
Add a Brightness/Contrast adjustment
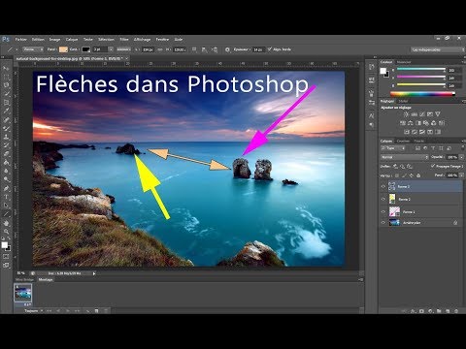(406, 114)
